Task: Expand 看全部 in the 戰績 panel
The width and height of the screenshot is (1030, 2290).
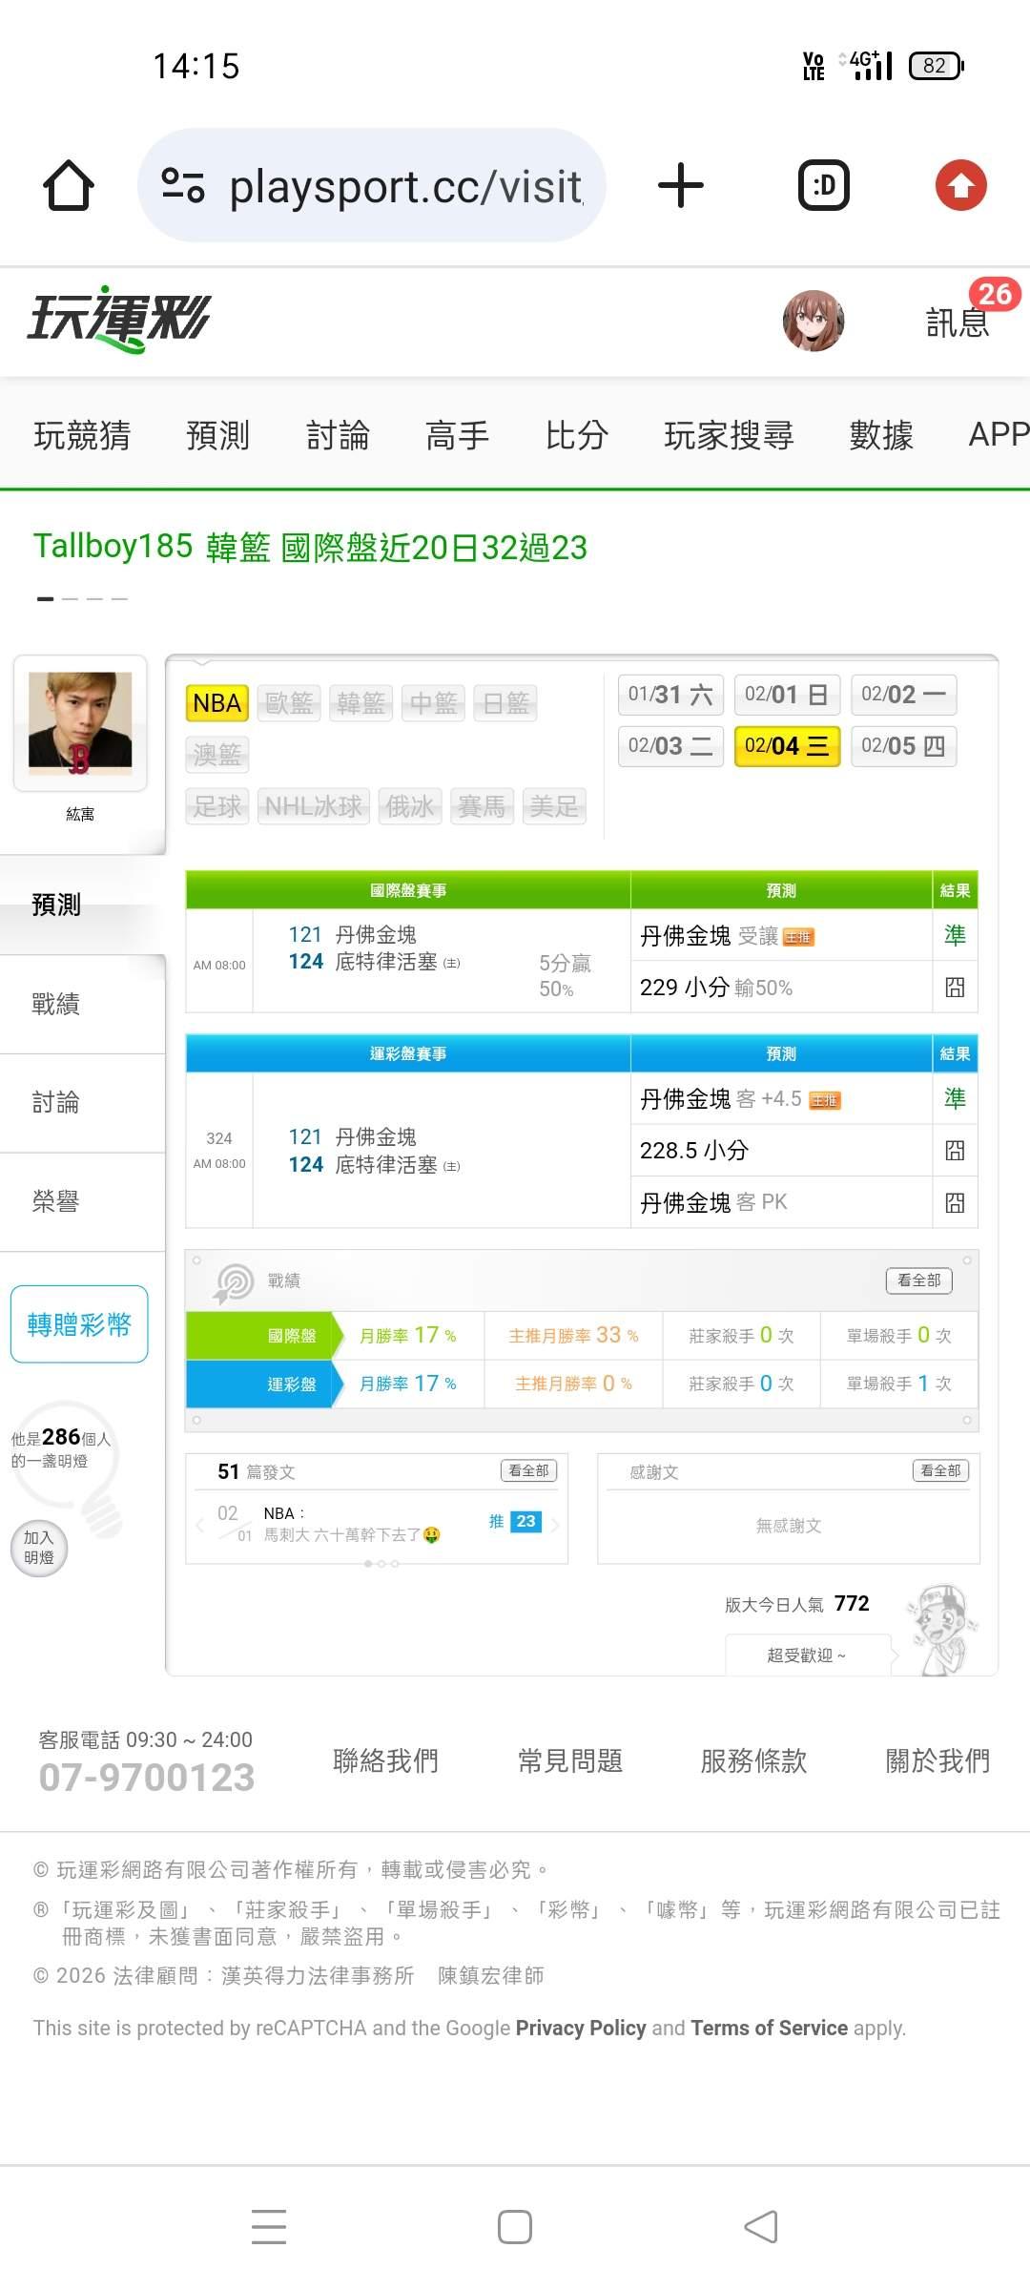Action: 918,1280
